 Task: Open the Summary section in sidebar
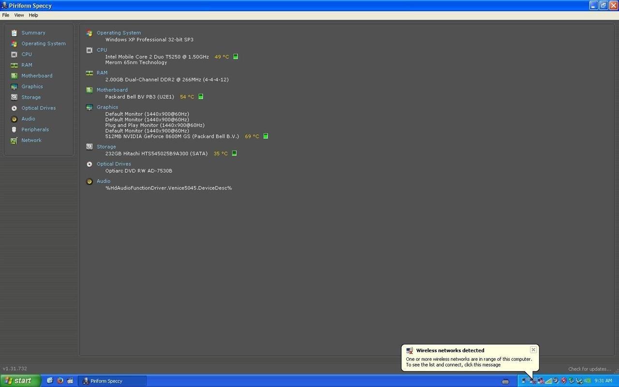tap(33, 33)
